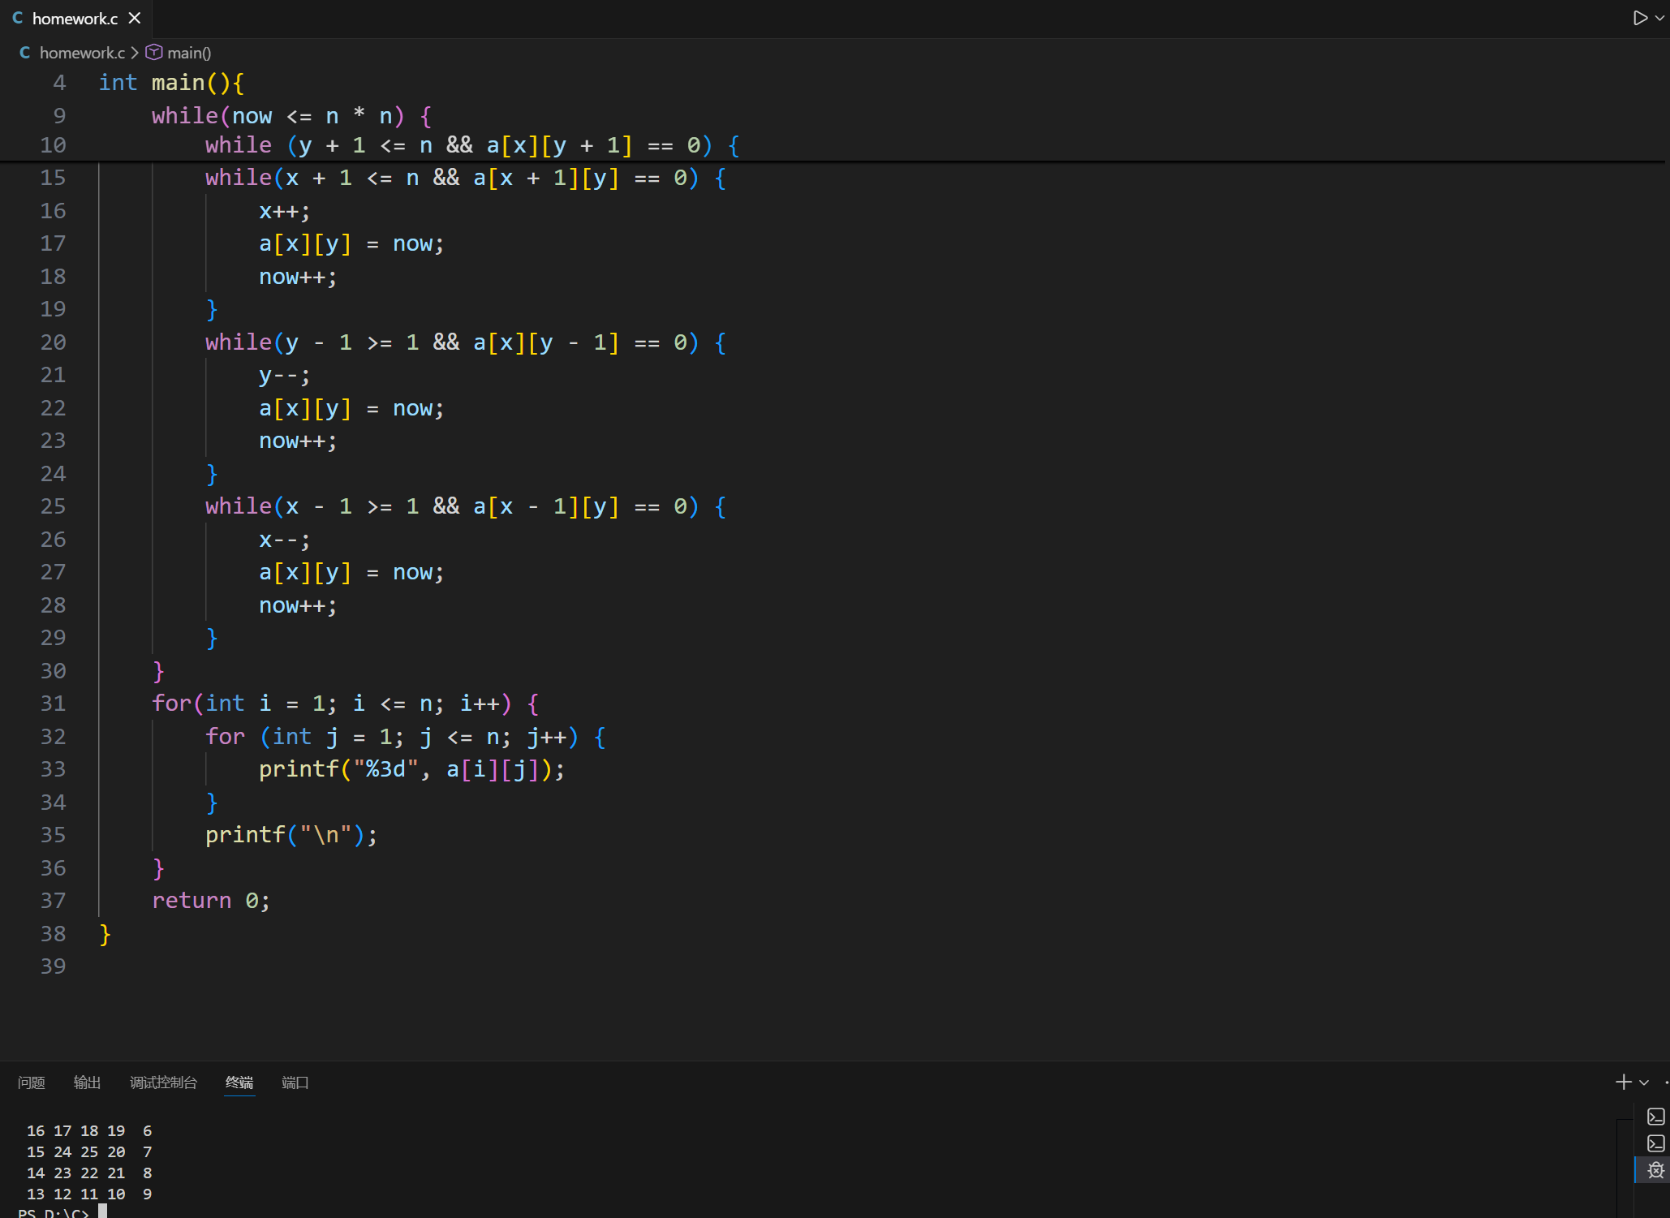Open the 端口 panel tab
Viewport: 1670px width, 1218px height.
[x=295, y=1082]
